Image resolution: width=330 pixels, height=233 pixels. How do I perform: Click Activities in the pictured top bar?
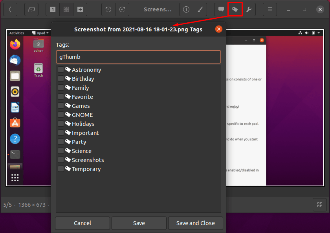(16, 33)
